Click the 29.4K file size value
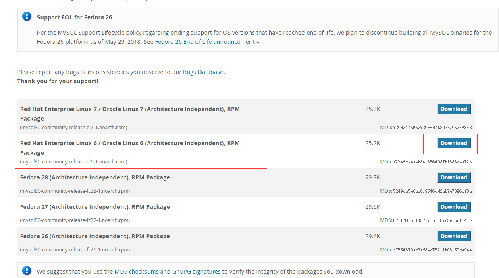The image size is (499, 278). point(373,236)
